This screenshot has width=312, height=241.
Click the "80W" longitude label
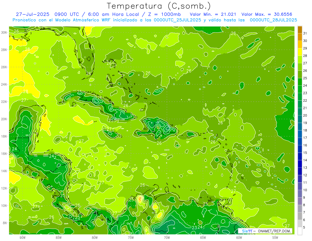[x=95, y=238]
